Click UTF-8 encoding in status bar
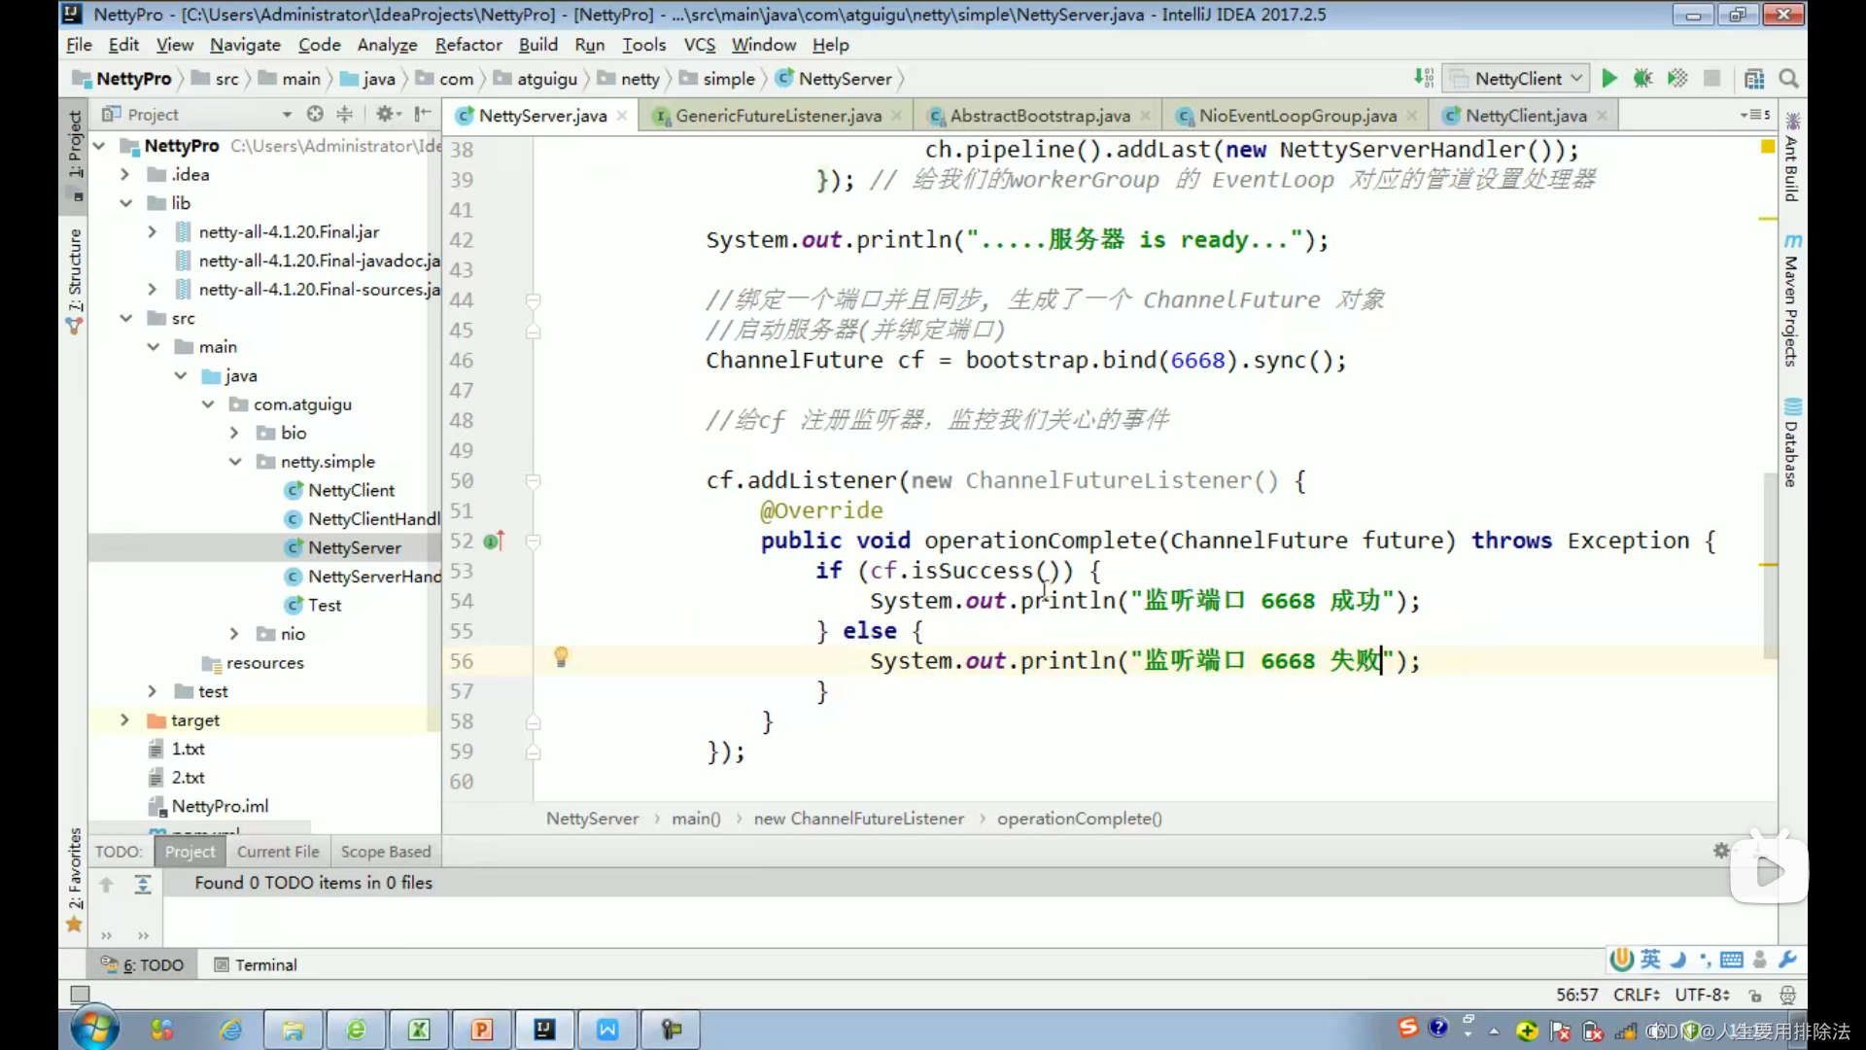The image size is (1866, 1050). 1702,995
